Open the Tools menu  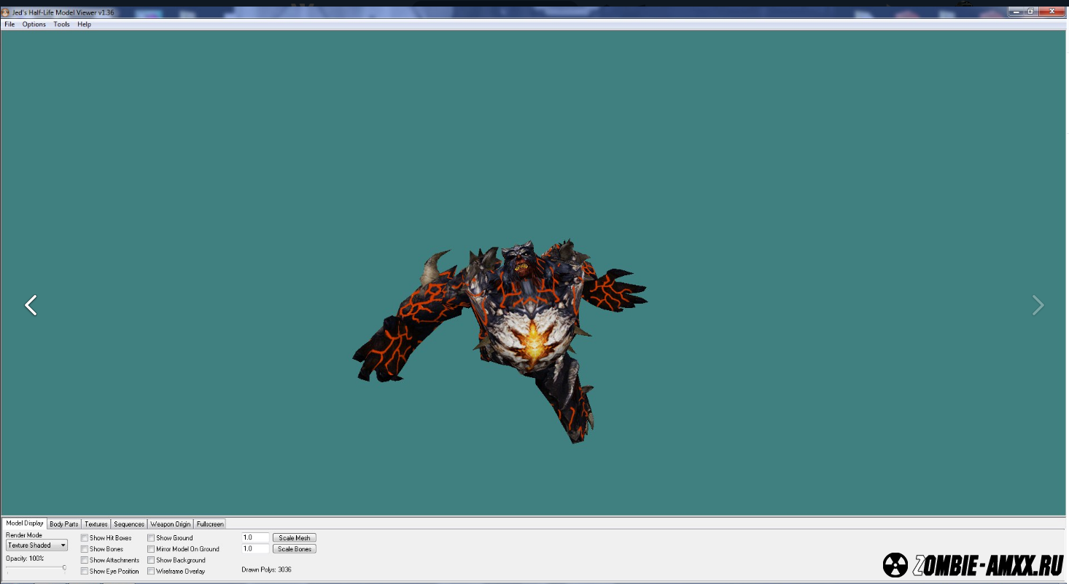[x=62, y=24]
